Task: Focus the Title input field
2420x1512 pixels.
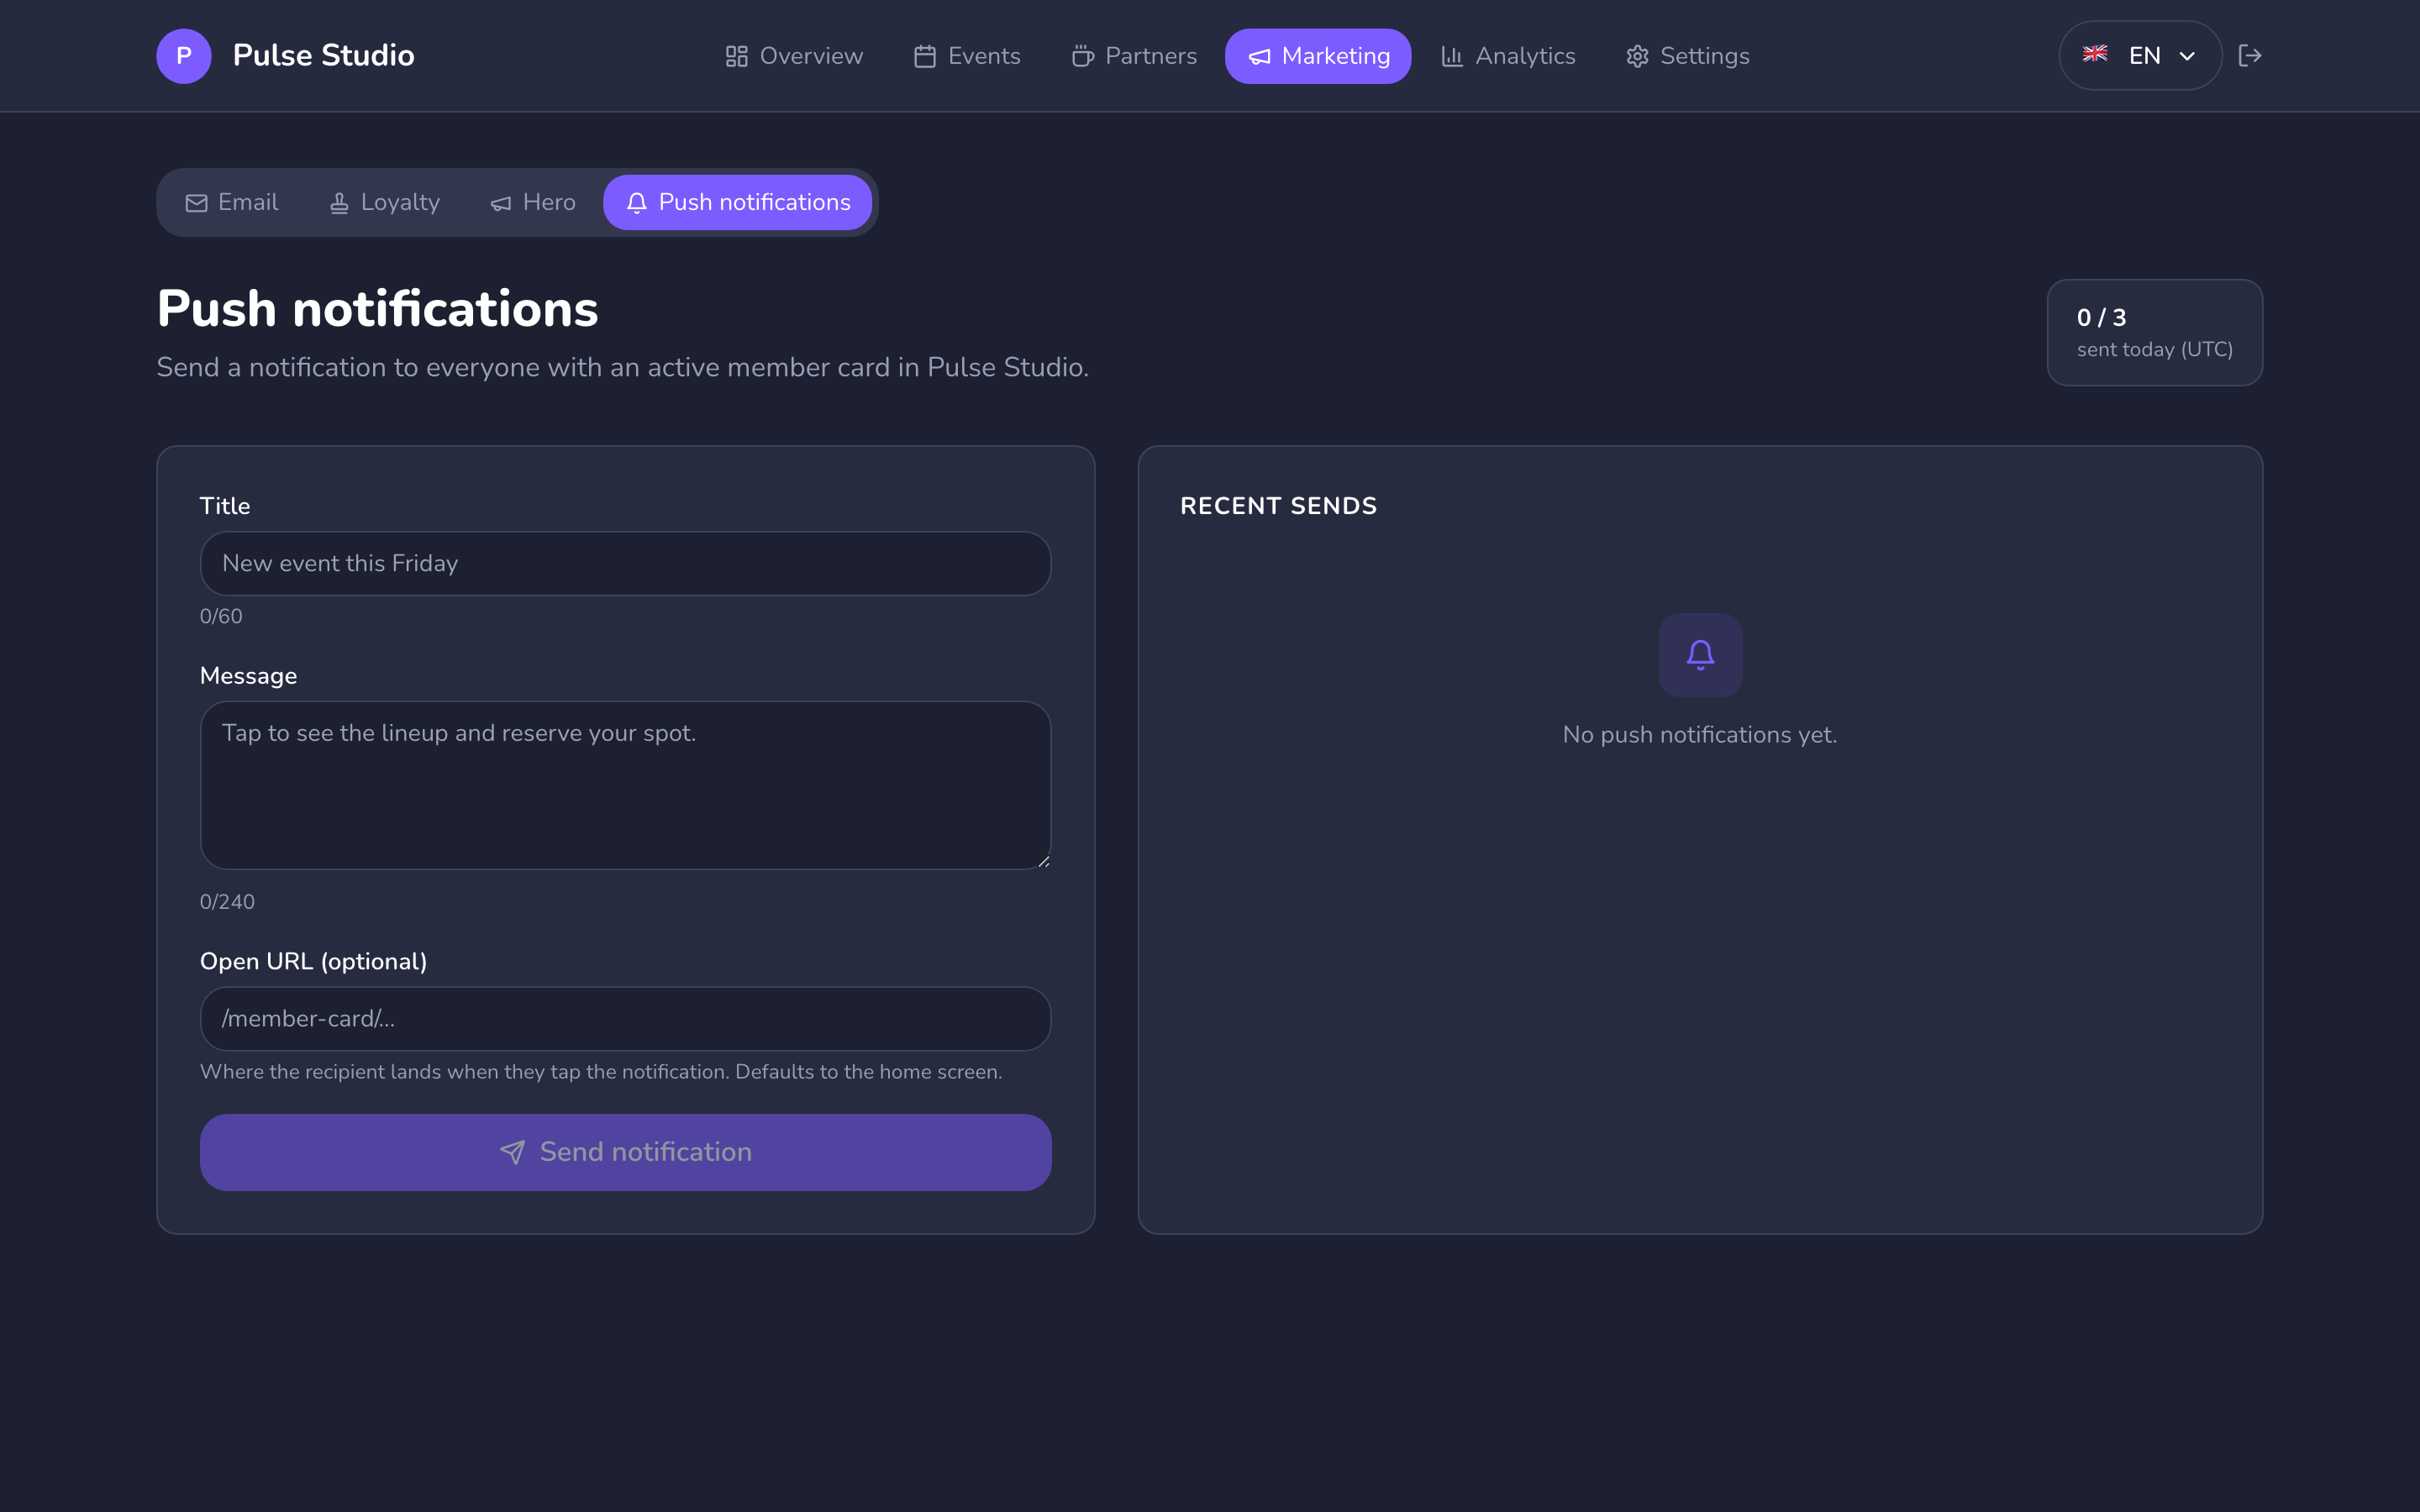Action: click(x=626, y=564)
